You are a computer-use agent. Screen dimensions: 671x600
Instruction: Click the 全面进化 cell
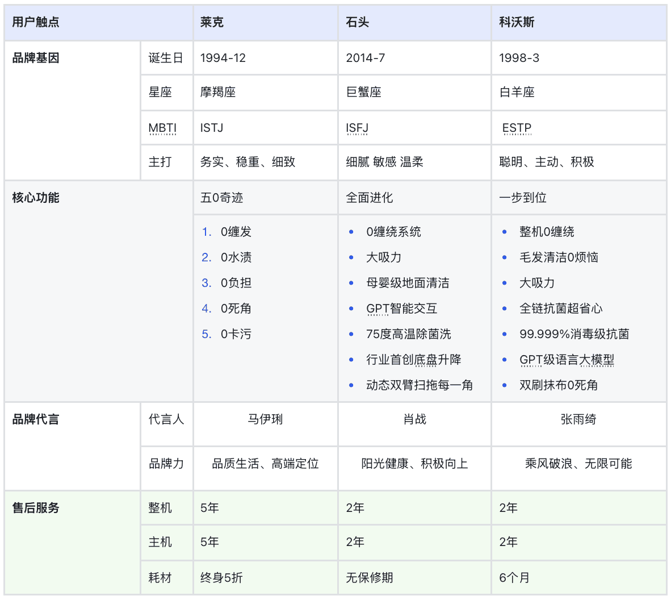tap(414, 198)
